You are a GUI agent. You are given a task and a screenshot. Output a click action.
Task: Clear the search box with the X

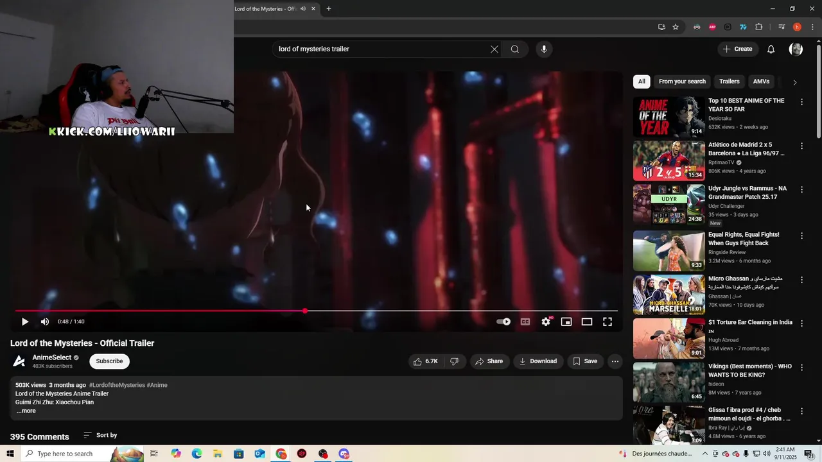coord(494,49)
